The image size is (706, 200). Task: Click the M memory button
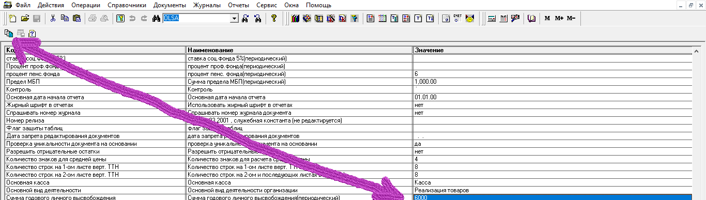tap(547, 19)
